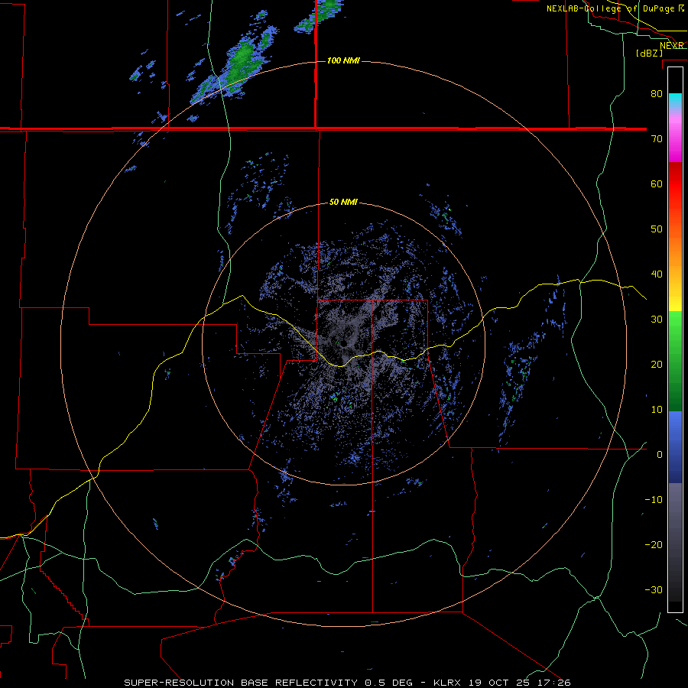Click the radar site at the rings' center

point(343,343)
